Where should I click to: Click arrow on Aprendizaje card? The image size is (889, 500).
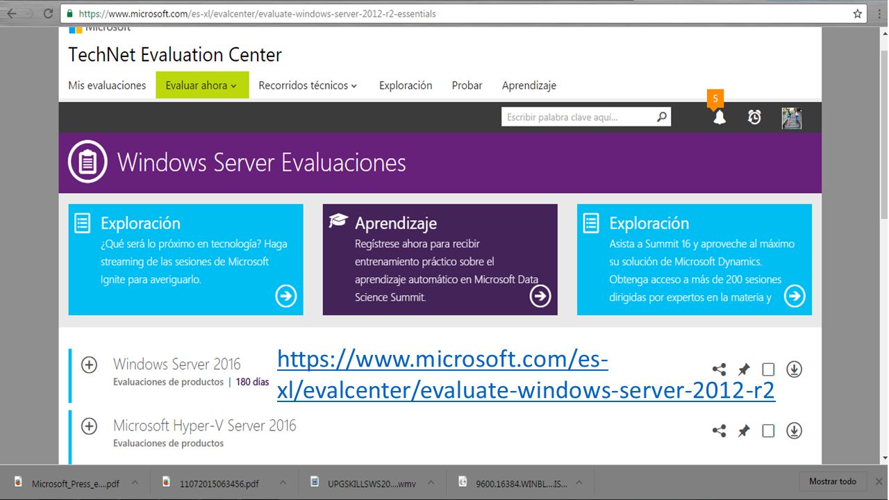click(540, 297)
